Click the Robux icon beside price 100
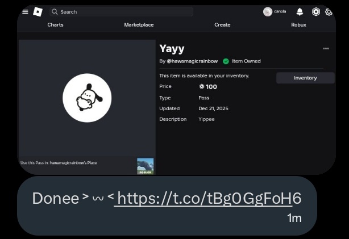This screenshot has height=239, width=349. (x=202, y=86)
